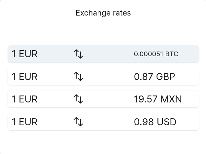Reverse the EUR to MXN exchange pair

coord(78,99)
